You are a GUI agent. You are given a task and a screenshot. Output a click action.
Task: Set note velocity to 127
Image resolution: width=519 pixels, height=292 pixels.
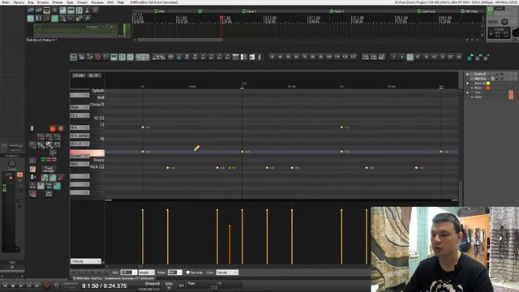[x=354, y=57]
